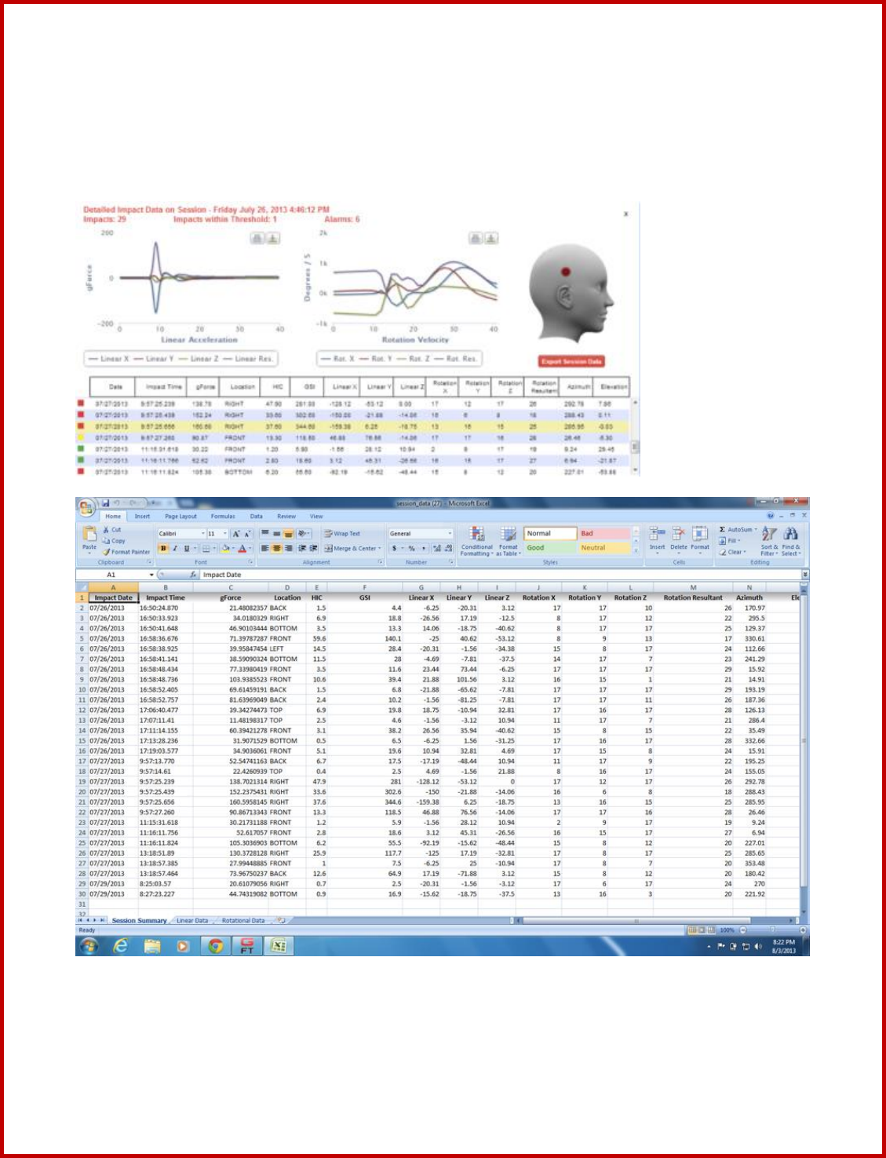Image resolution: width=886 pixels, height=1158 pixels.
Task: Click the Name Box showing A1
Action: pyautogui.click(x=115, y=575)
